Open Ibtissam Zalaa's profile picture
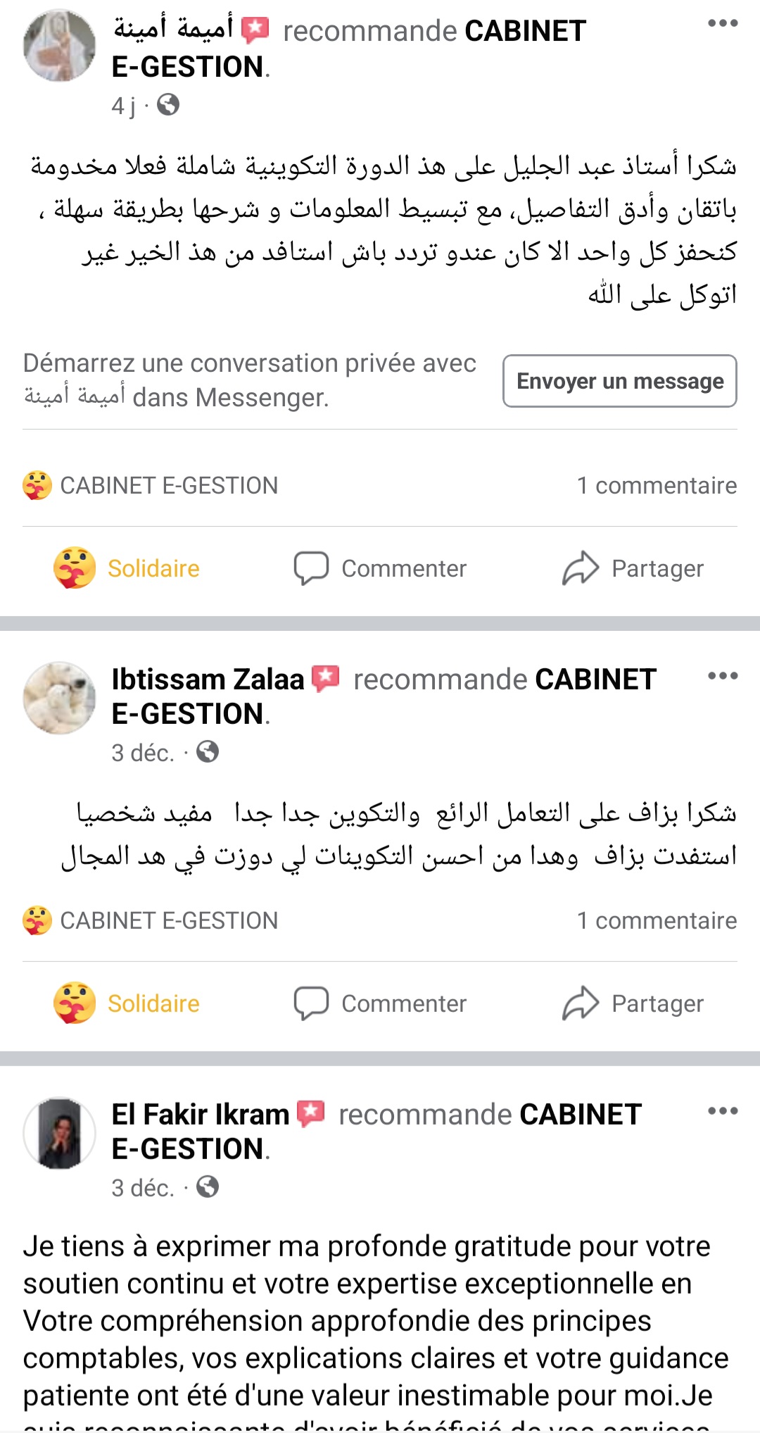760x1433 pixels. pyautogui.click(x=60, y=698)
